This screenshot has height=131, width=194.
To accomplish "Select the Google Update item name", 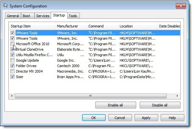I will click(27, 60).
